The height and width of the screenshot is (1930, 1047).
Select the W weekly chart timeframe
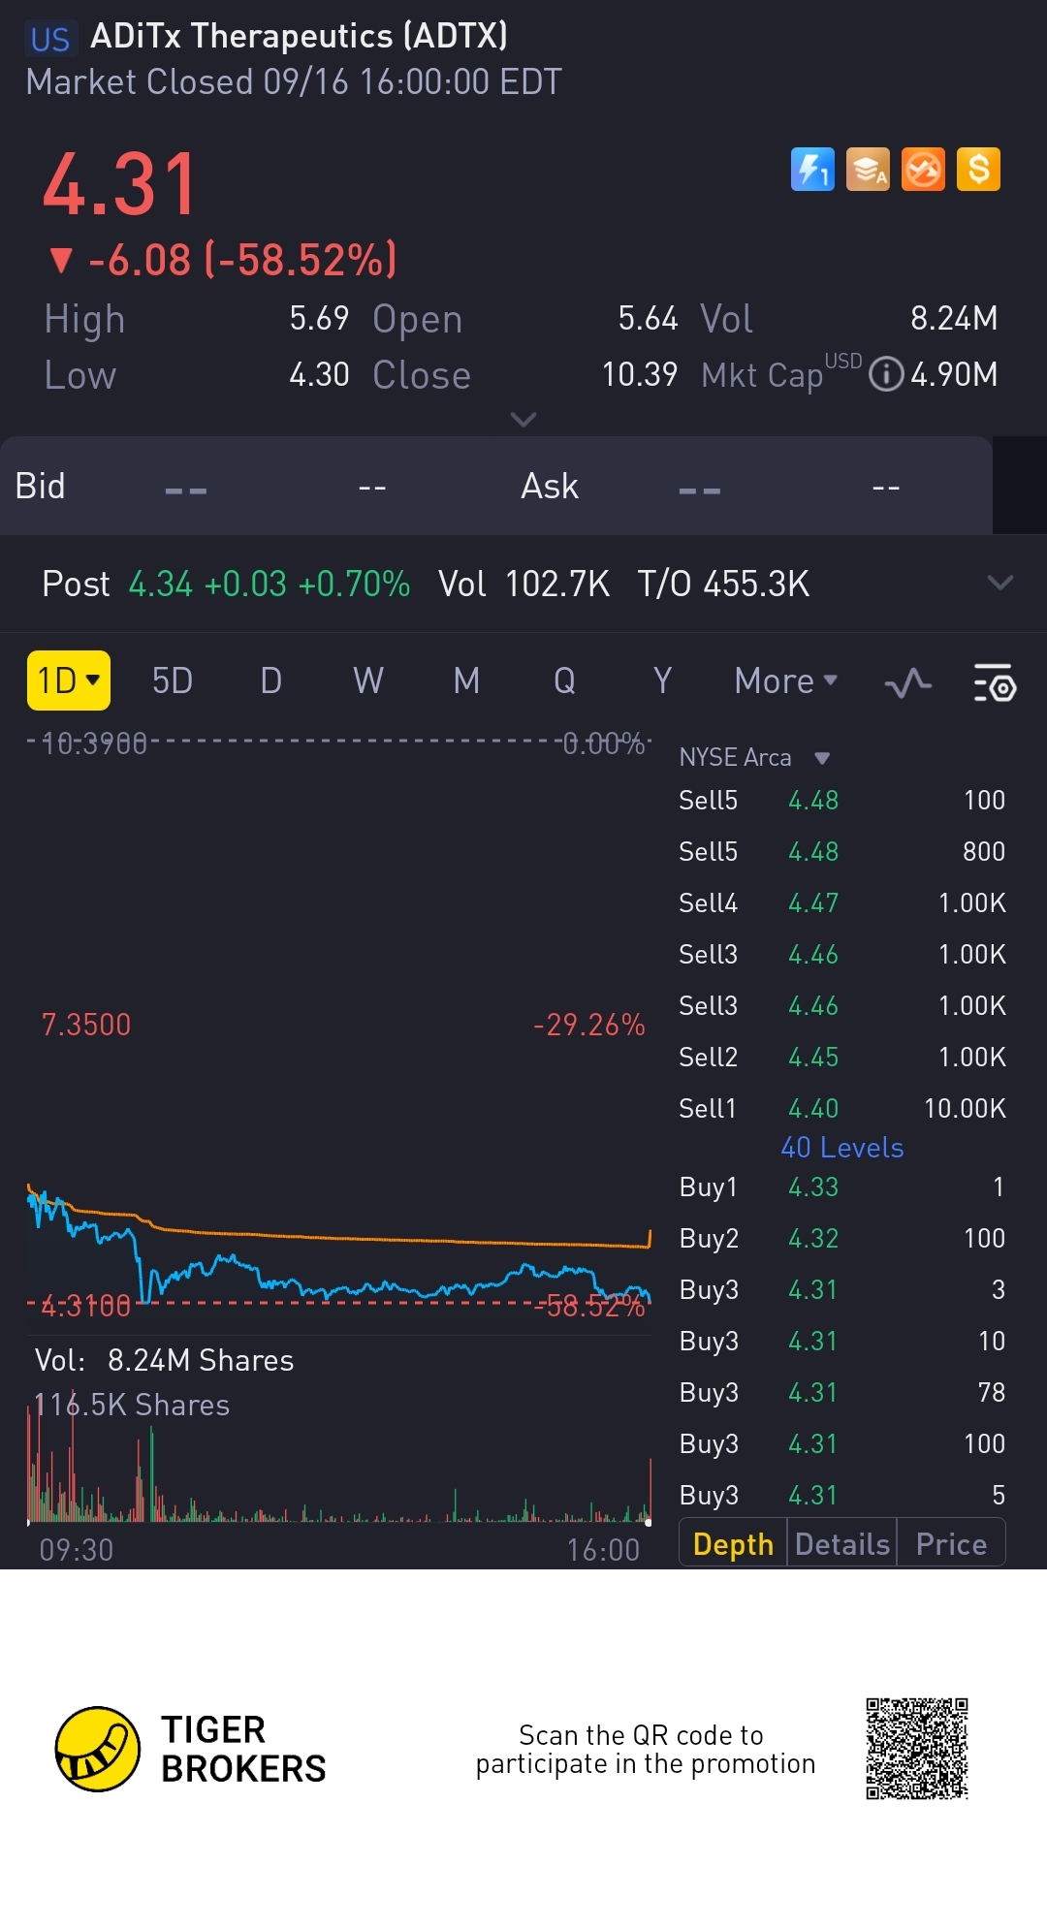point(368,681)
